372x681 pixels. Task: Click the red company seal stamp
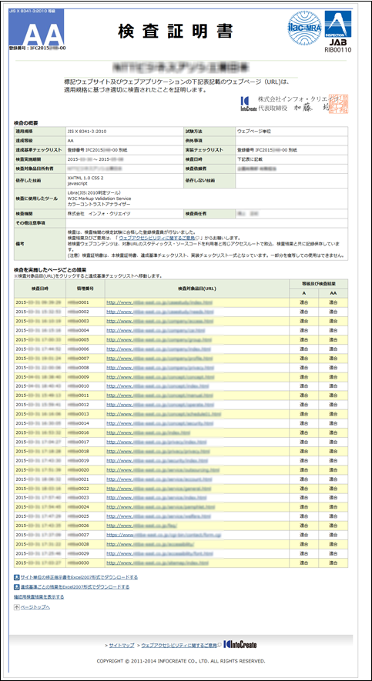[x=338, y=104]
